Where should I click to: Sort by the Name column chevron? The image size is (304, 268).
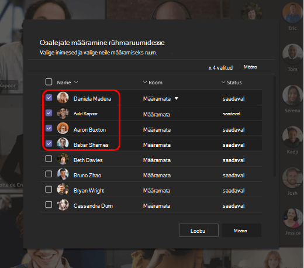tap(76, 82)
